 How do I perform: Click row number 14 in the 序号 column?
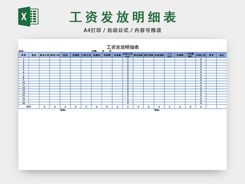point(24,93)
